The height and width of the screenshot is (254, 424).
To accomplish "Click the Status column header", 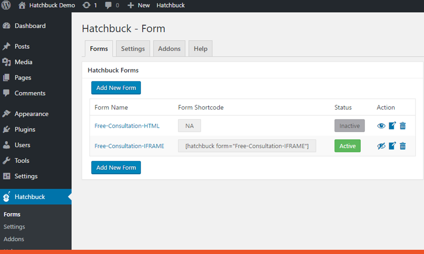I will tap(343, 108).
